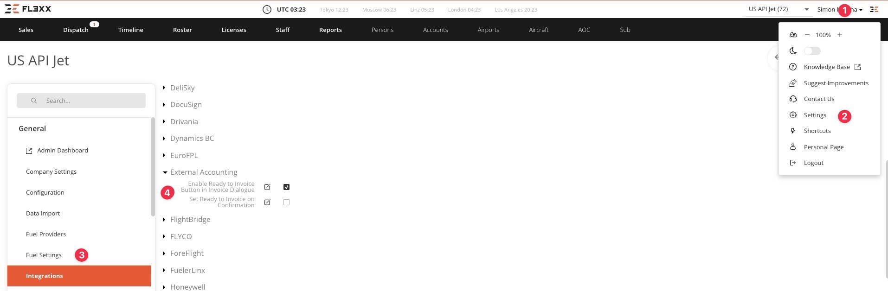Open Knowledge Base external link
The image size is (888, 291).
pyautogui.click(x=857, y=67)
